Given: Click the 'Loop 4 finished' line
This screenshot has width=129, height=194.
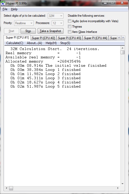Looking at the screenshot, I should click(x=45, y=82).
